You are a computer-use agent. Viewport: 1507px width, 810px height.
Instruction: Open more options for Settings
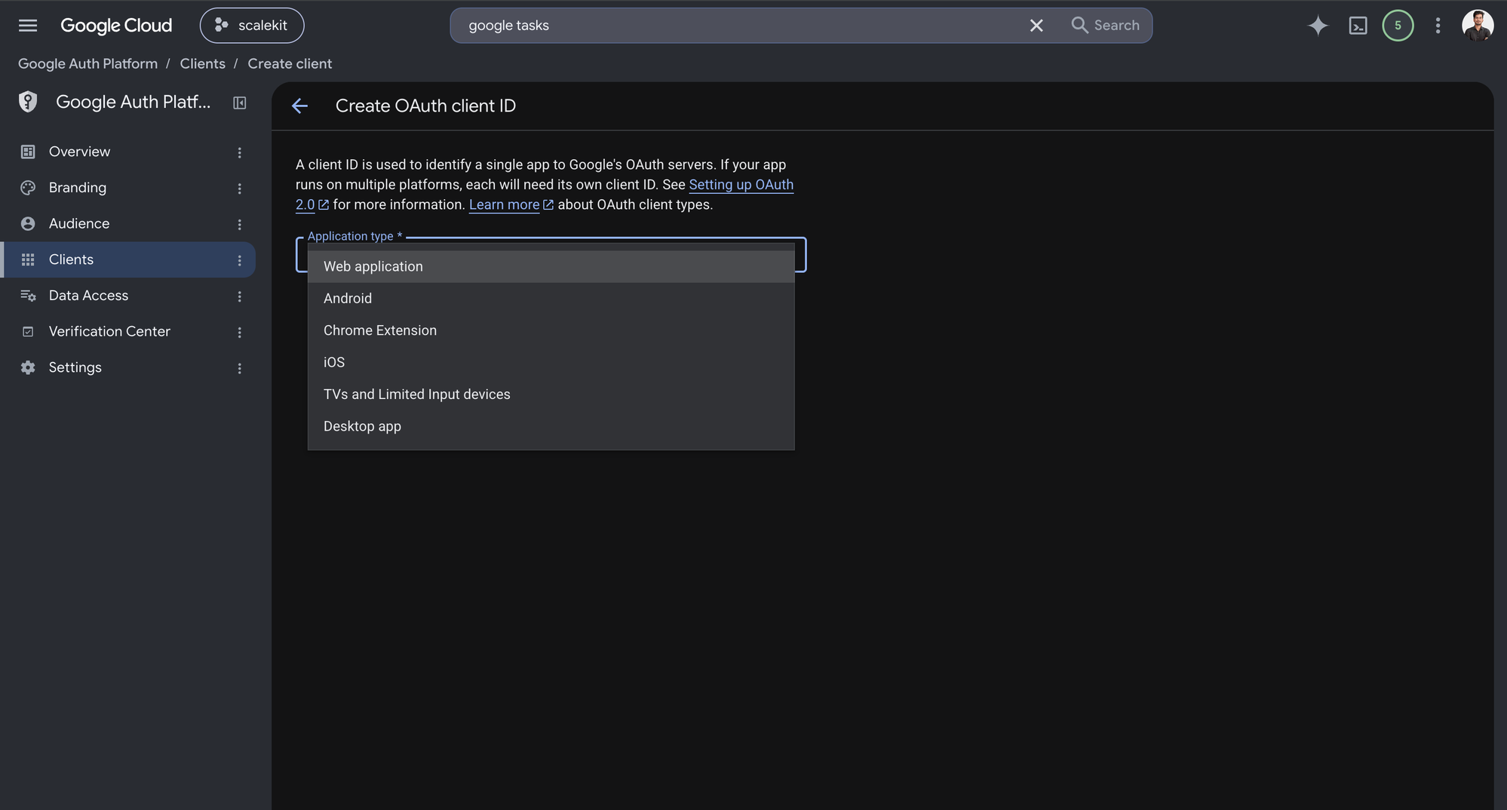240,368
